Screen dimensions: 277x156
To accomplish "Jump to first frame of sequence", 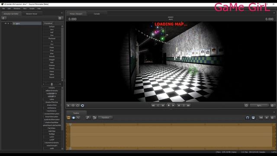I will (x=153, y=105).
